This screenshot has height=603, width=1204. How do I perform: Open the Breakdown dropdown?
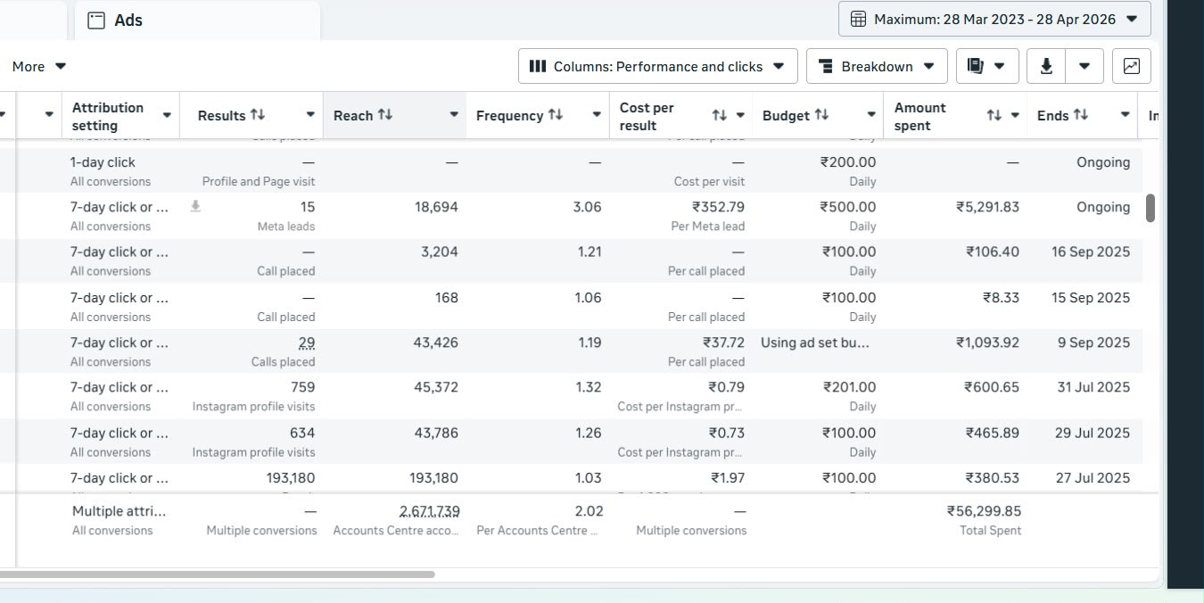877,66
